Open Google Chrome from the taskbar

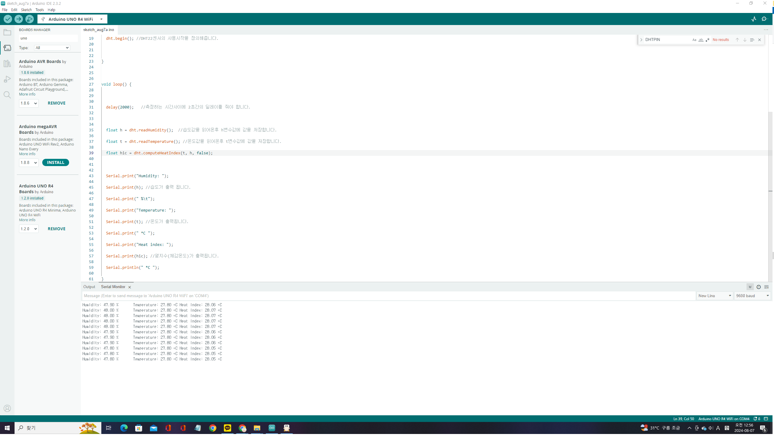coord(213,428)
